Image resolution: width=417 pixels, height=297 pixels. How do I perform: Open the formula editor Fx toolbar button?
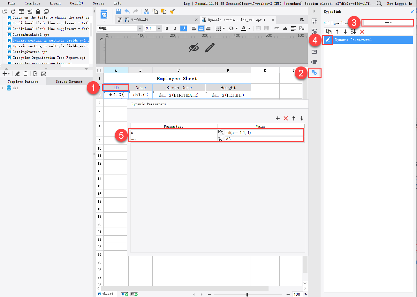(x=302, y=28)
